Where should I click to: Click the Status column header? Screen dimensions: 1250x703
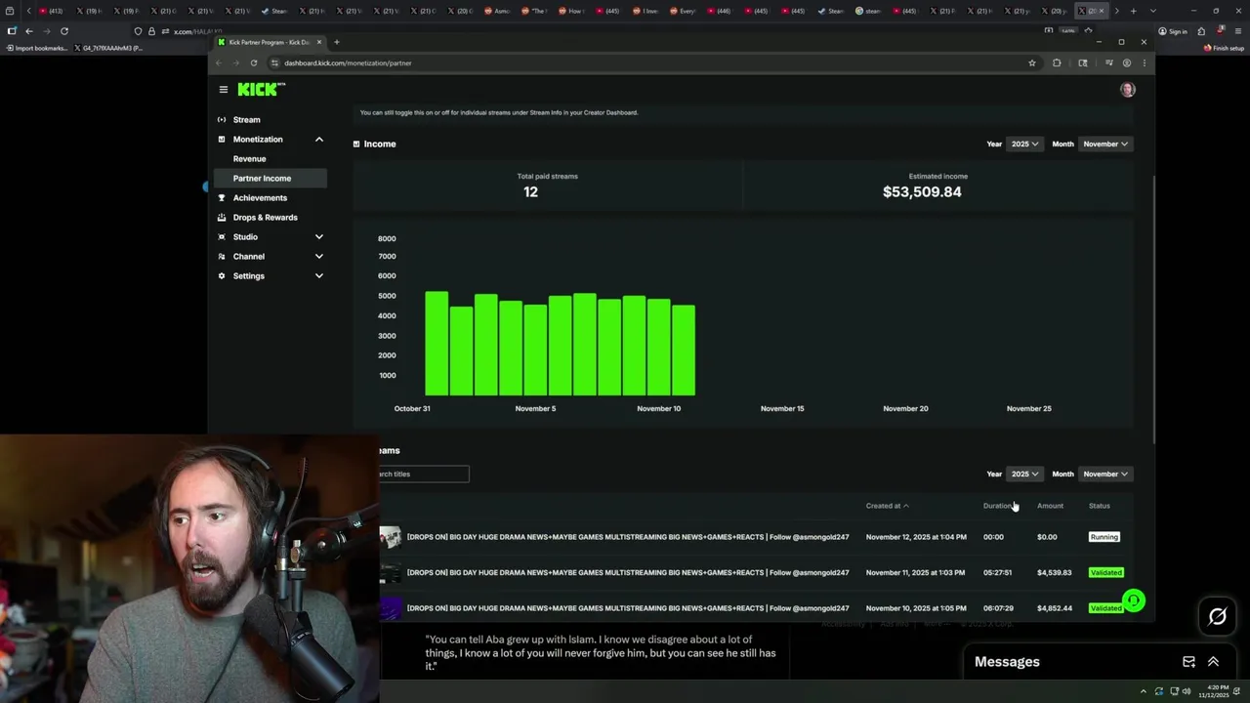(1099, 506)
